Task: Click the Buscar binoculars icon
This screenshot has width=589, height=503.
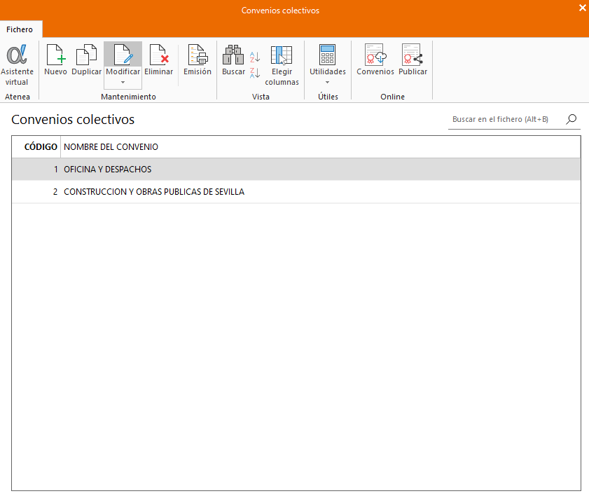Action: click(x=233, y=55)
